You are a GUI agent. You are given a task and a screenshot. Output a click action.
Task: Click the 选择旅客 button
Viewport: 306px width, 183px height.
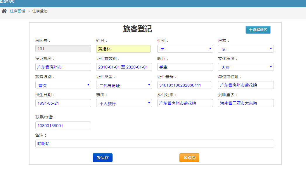tap(258, 30)
